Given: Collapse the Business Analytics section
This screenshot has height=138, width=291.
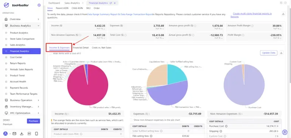Looking at the screenshot, I should tap(38, 26).
